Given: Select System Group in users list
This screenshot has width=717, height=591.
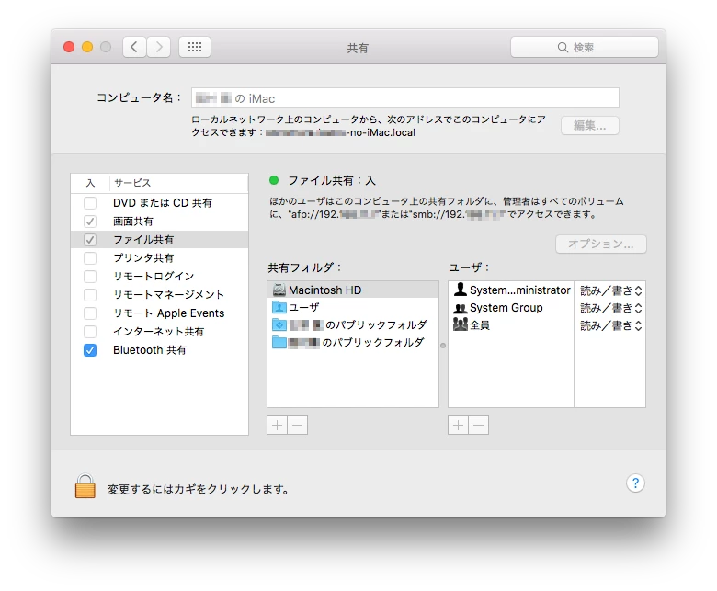Looking at the screenshot, I should [511, 308].
